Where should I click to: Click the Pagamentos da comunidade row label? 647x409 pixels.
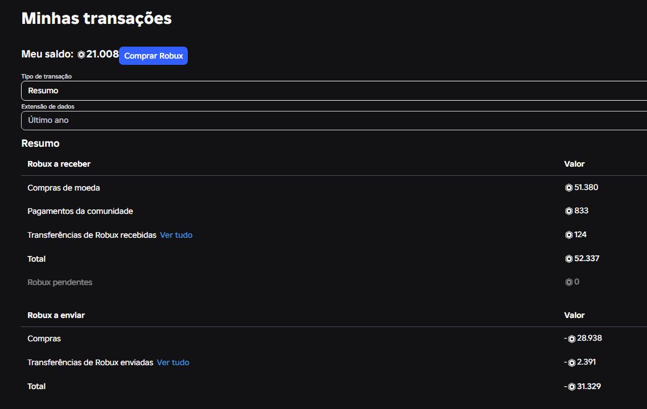(80, 211)
